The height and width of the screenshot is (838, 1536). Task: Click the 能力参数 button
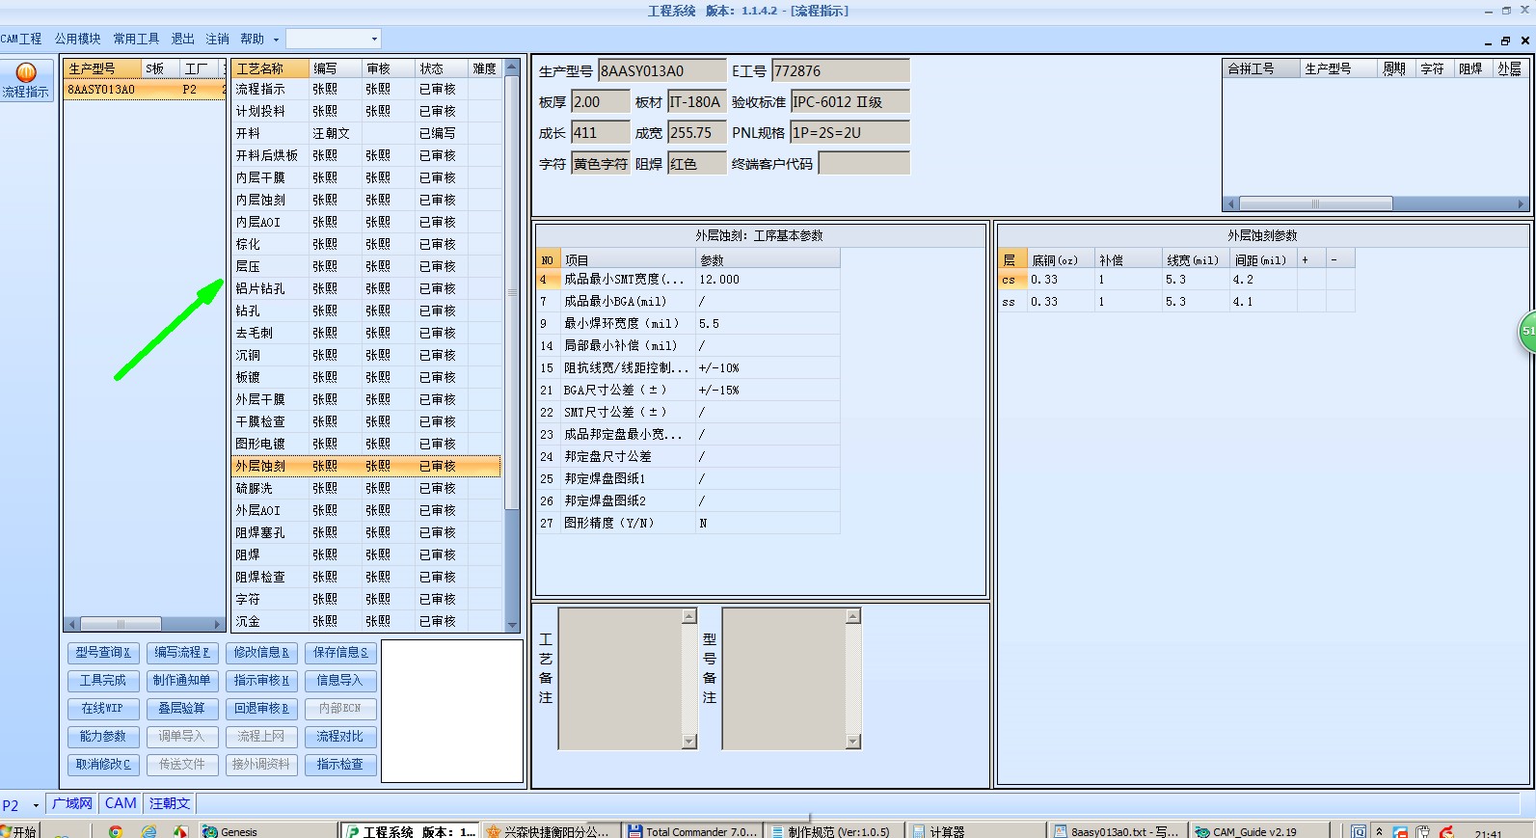pyautogui.click(x=103, y=737)
